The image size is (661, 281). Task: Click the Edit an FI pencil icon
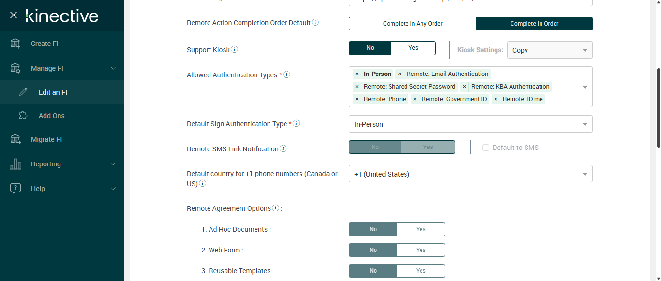click(x=23, y=92)
